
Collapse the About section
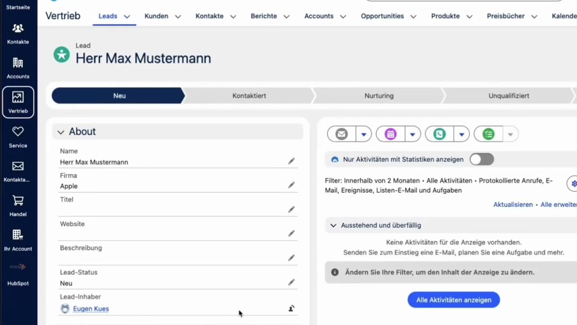[61, 132]
